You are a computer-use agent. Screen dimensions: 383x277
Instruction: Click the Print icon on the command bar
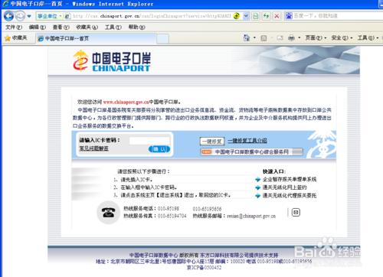coord(291,38)
